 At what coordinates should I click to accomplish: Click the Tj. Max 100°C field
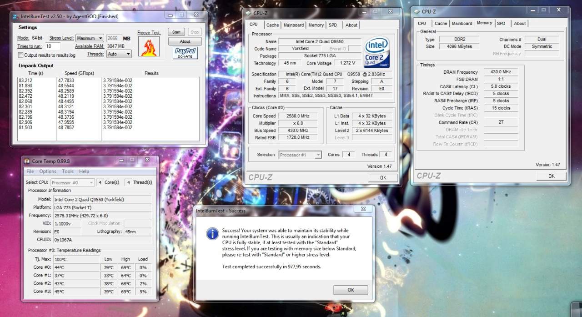point(76,259)
